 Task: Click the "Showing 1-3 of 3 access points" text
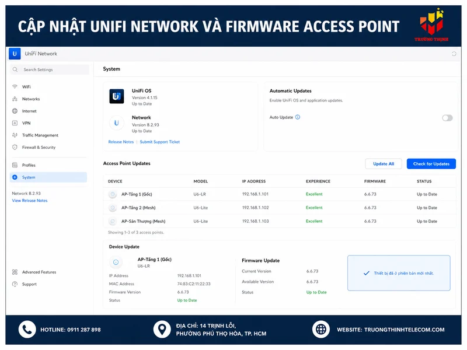(x=136, y=232)
